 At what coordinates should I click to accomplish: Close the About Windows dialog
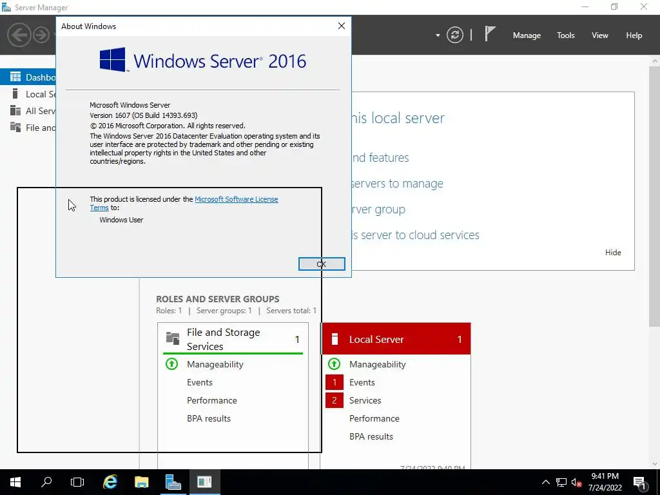coord(342,26)
